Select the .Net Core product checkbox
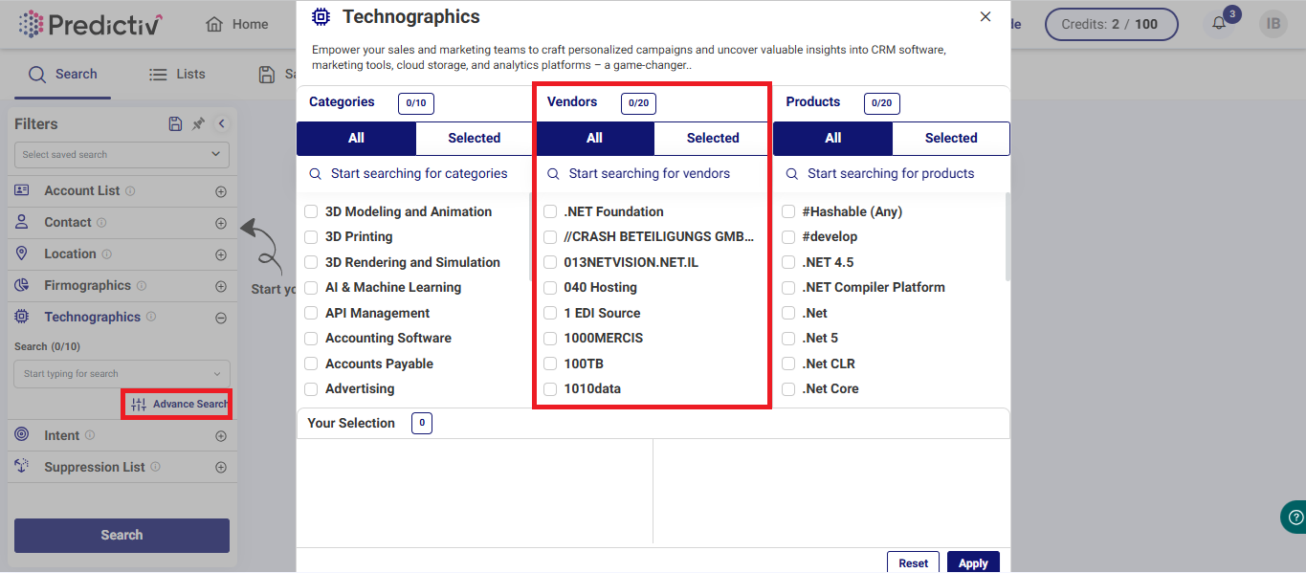Viewport: 1306px width, 573px height. point(788,388)
